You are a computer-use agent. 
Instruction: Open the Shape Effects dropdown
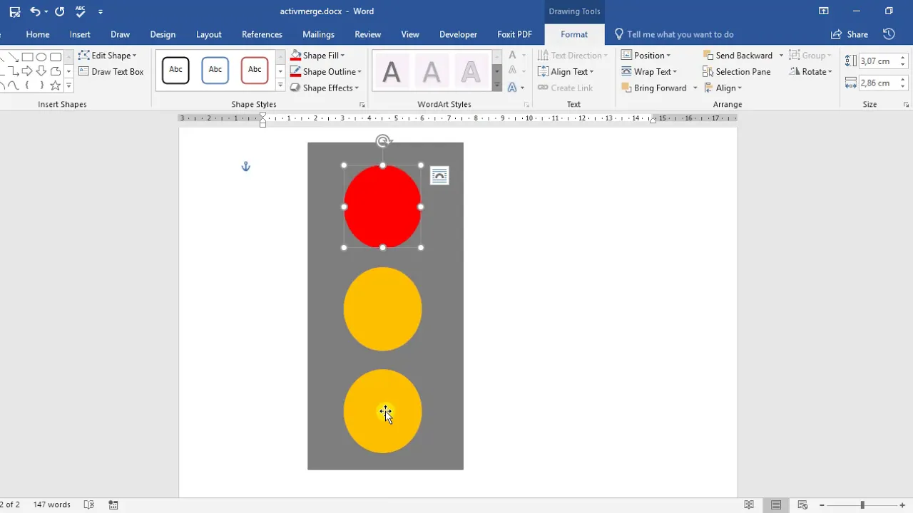(x=325, y=88)
